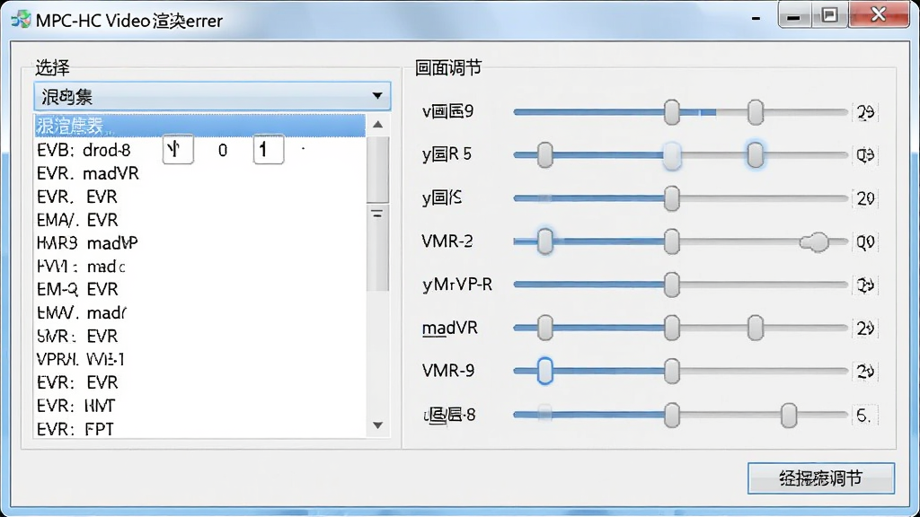Click the input box showing '1'
Viewport: 920px width, 517px height.
pyautogui.click(x=269, y=150)
